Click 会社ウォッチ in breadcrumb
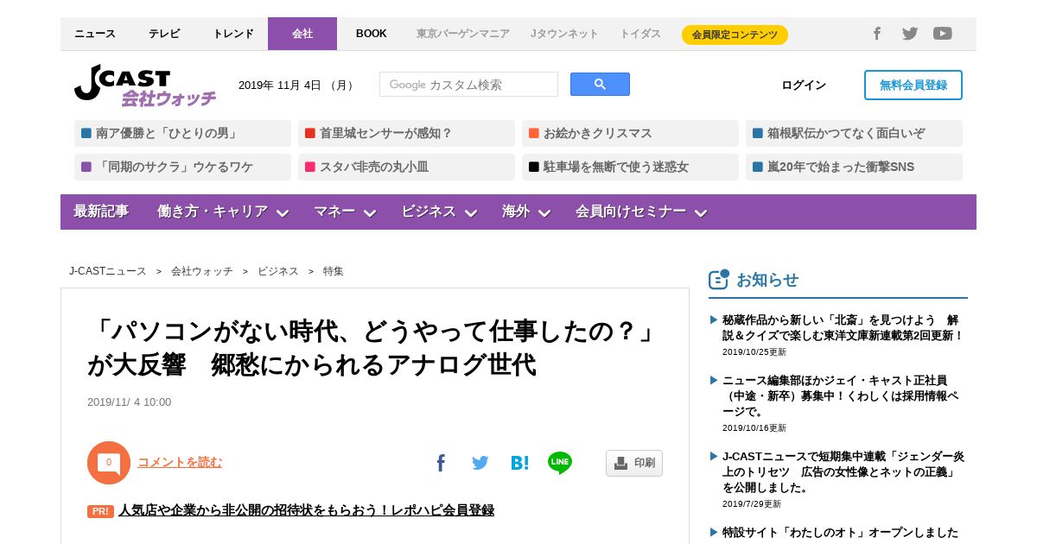This screenshot has height=544, width=1037. pos(202,271)
